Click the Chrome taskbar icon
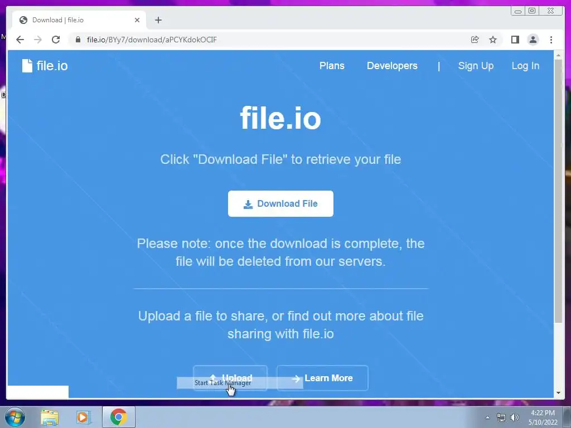 (118, 417)
